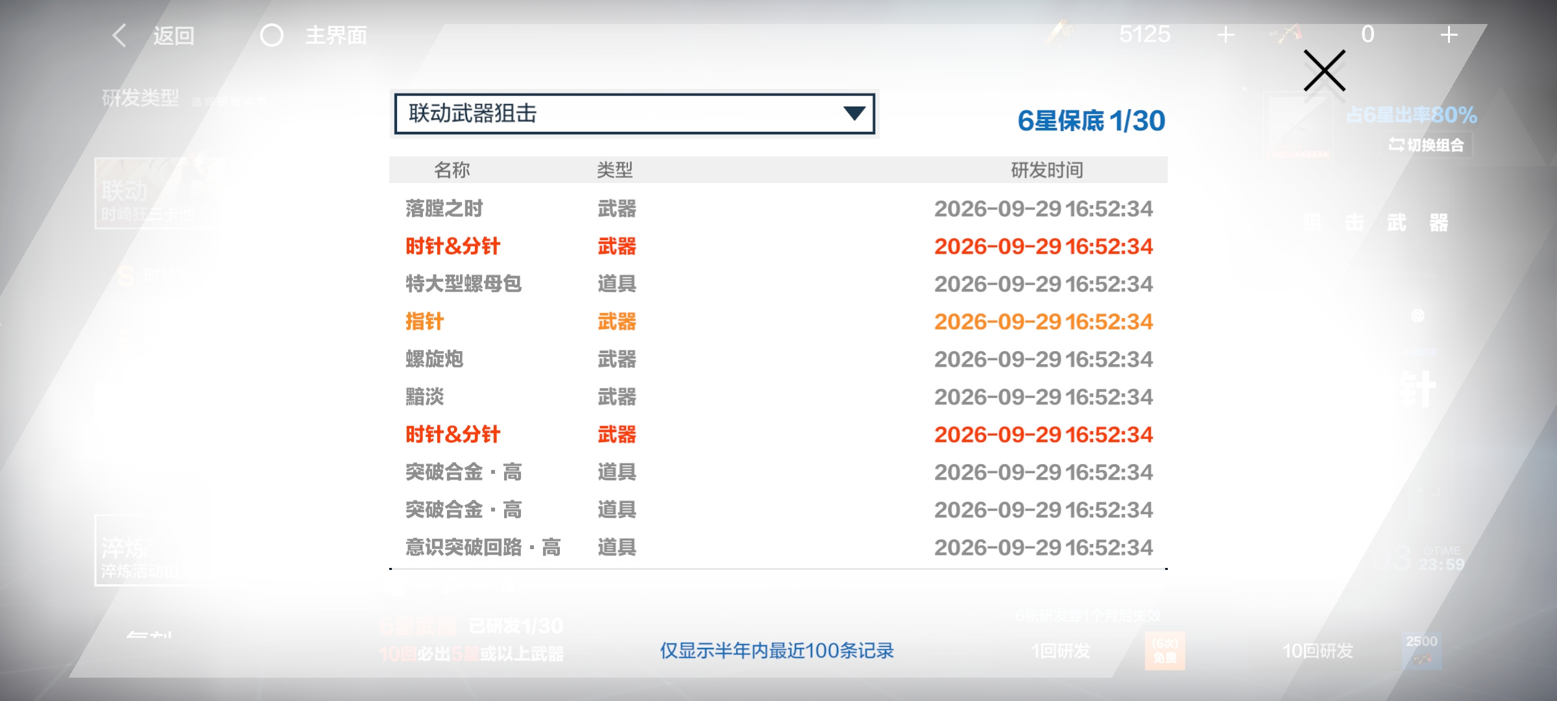Open the 联动武器狙击 dropdown
The width and height of the screenshot is (1557, 701).
(x=634, y=114)
